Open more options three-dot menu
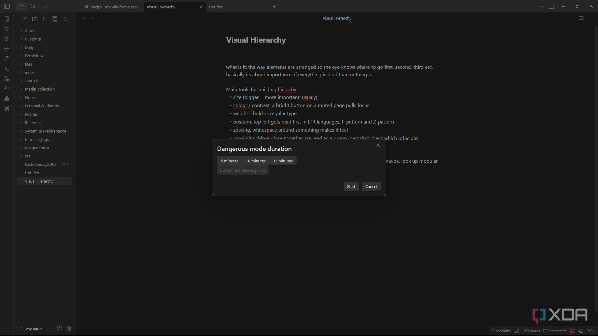Viewport: 598px width, 336px height. [x=590, y=18]
